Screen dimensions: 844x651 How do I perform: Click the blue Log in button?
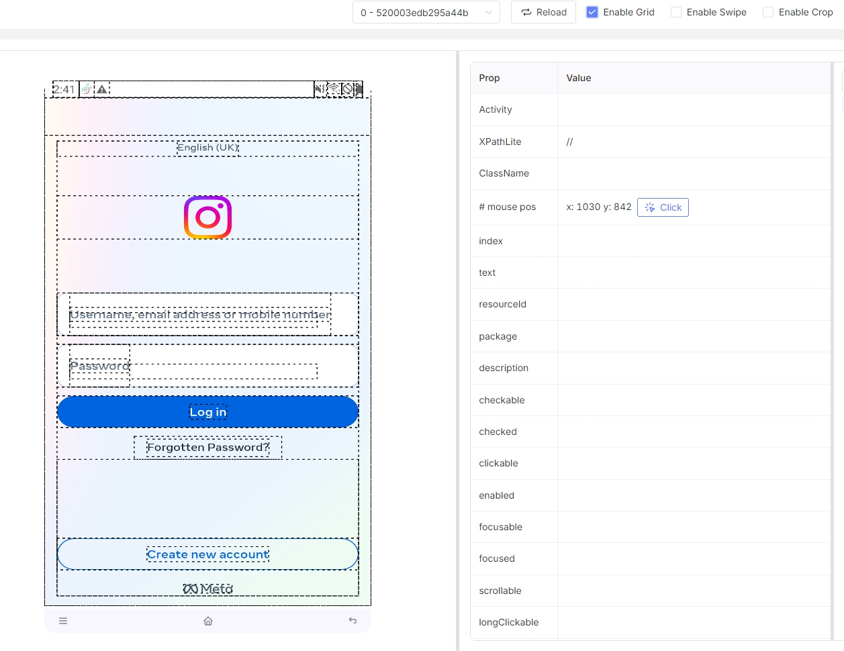[208, 412]
